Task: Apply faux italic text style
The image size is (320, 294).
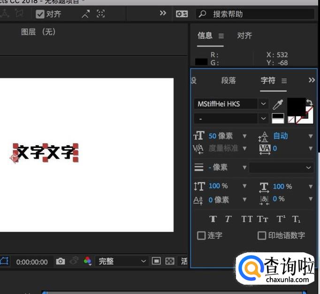Action: 229,219
